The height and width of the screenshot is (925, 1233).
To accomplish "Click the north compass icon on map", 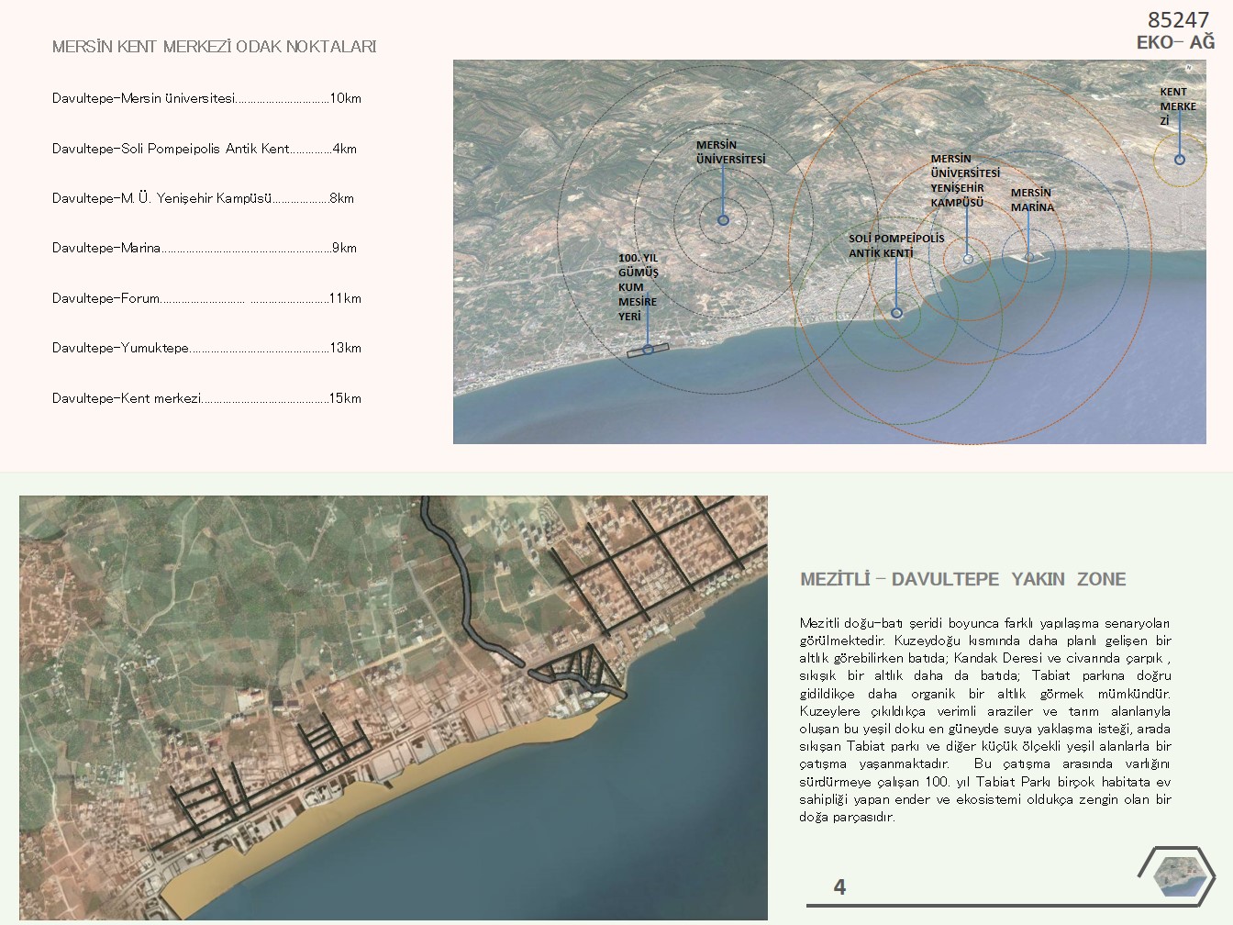I will tap(1189, 67).
